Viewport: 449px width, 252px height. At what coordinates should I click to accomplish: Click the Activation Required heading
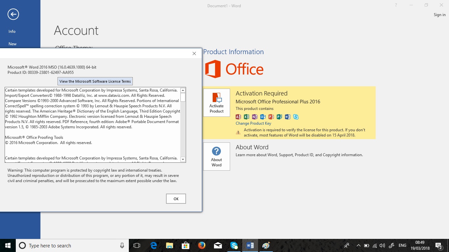point(262,94)
